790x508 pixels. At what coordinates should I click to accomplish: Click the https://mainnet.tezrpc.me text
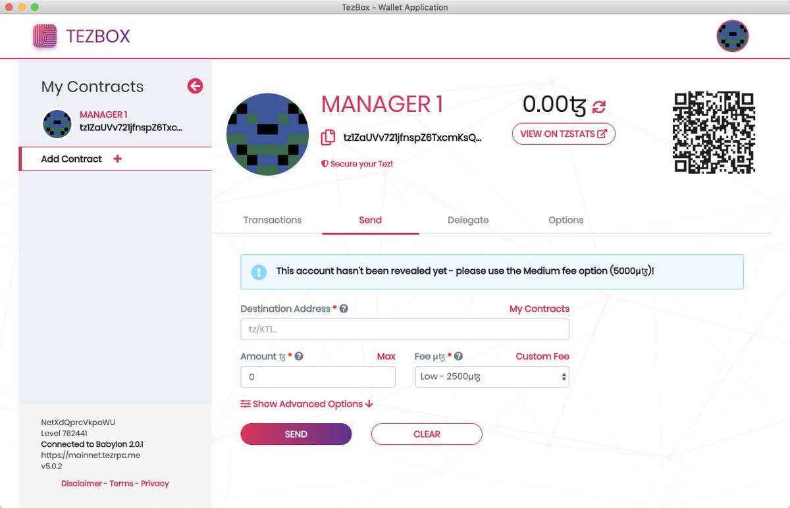[90, 455]
